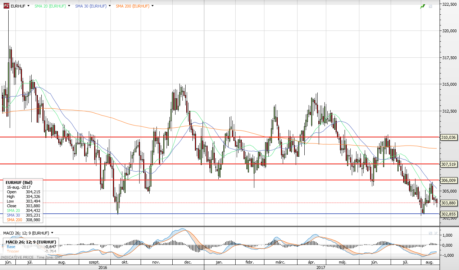Click the jan. month on time axis
This screenshot has height=270, width=459.
pyautogui.click(x=219, y=262)
